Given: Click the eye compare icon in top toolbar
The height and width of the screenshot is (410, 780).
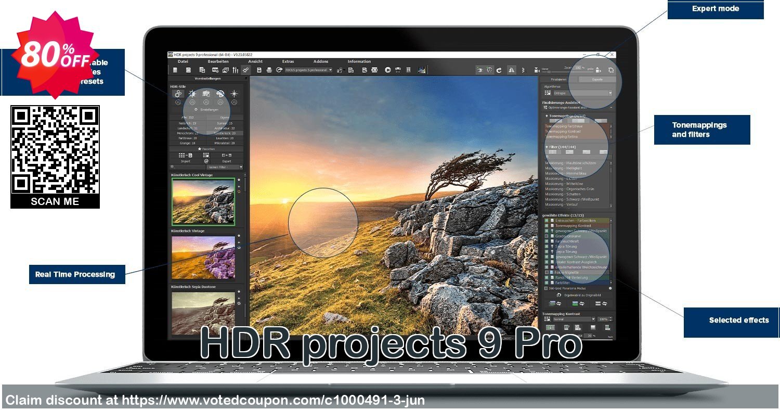Looking at the screenshot, I should [x=480, y=70].
